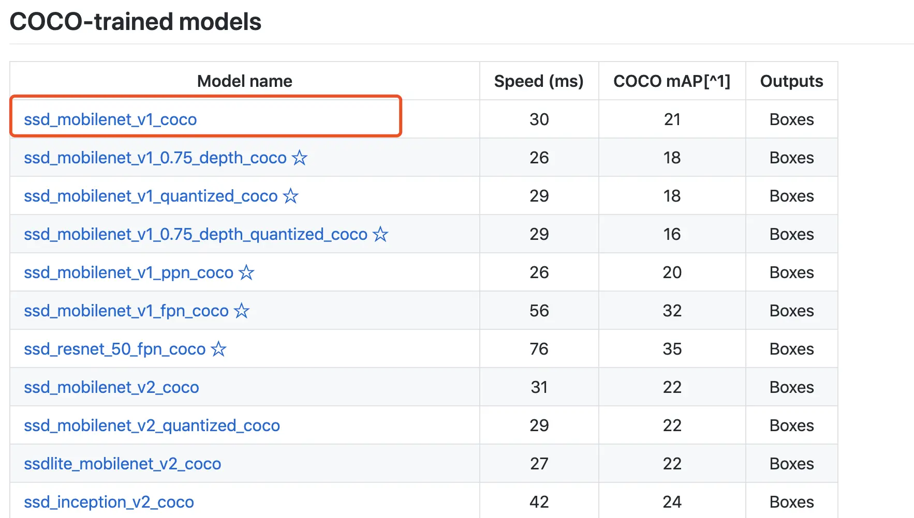Screen dimensions: 914x518
Task: Click star icon beside ssd_mobilenet_v1_0.75_depth_coco
Action: coord(300,157)
